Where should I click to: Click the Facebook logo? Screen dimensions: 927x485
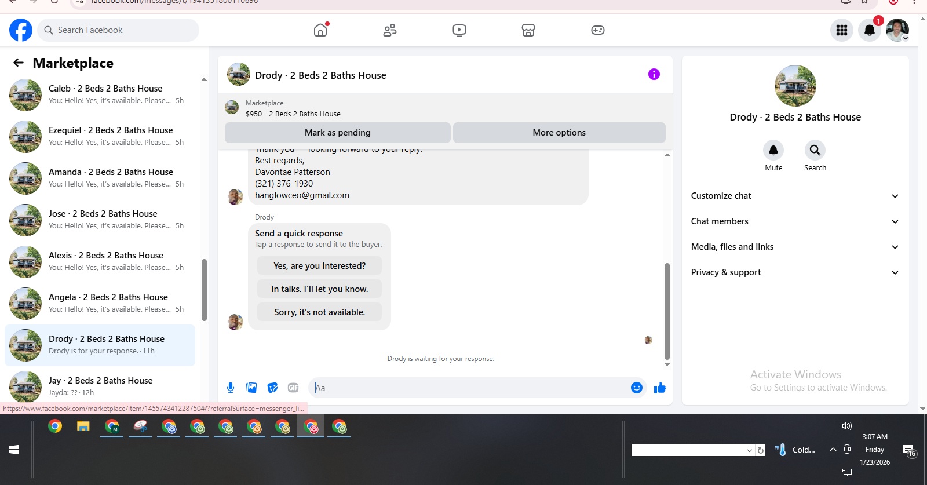pos(21,30)
